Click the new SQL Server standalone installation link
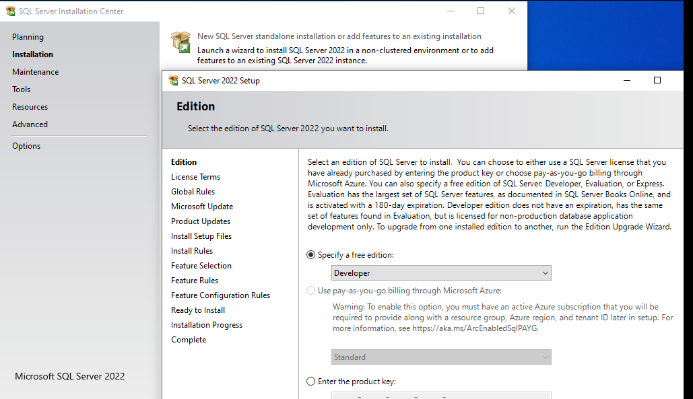The image size is (693, 399). (339, 36)
